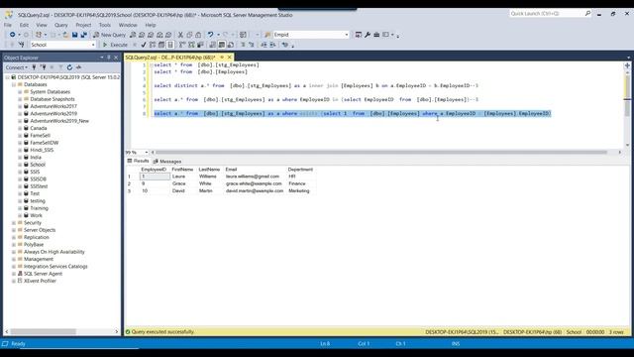Screen dimensions: 634x357
Task: Open the Project menu
Action: click(83, 25)
